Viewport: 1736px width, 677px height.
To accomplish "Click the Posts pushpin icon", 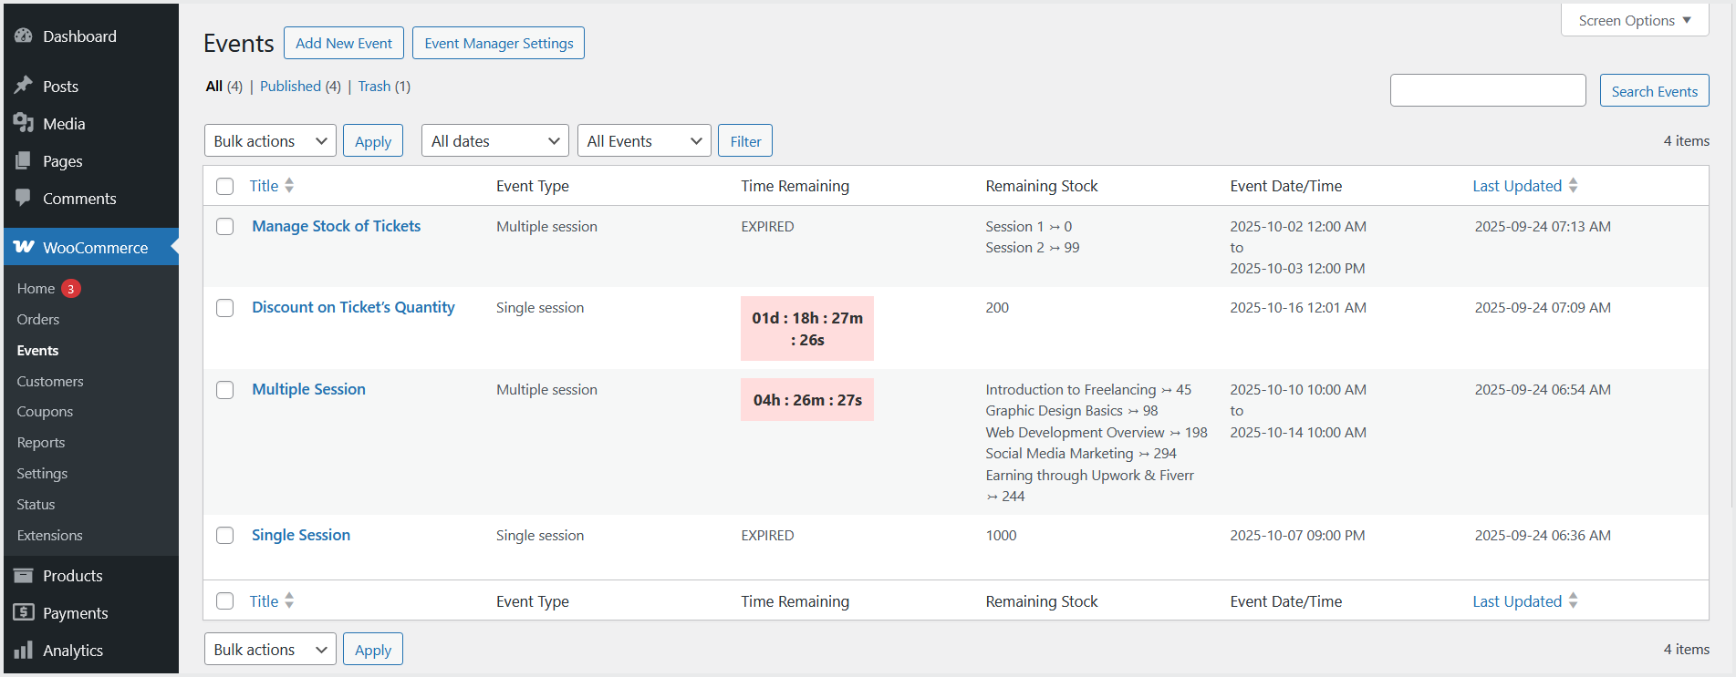I will point(24,86).
